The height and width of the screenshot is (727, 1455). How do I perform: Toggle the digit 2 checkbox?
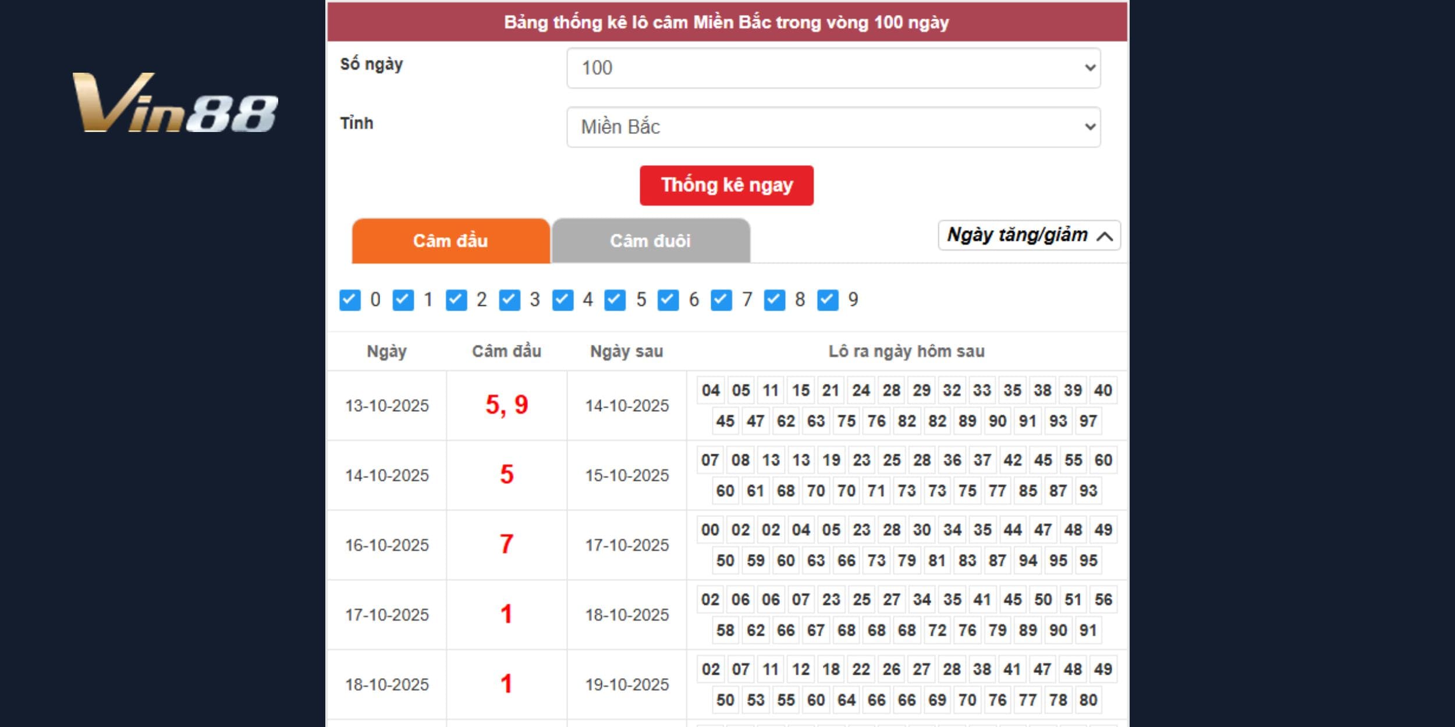pos(456,300)
